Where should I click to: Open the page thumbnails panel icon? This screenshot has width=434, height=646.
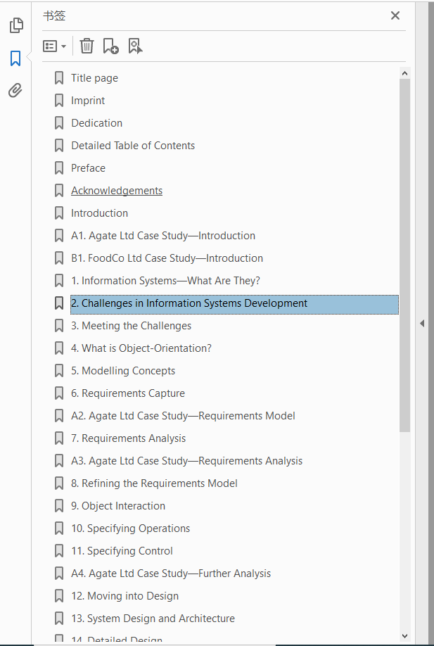coord(15,25)
